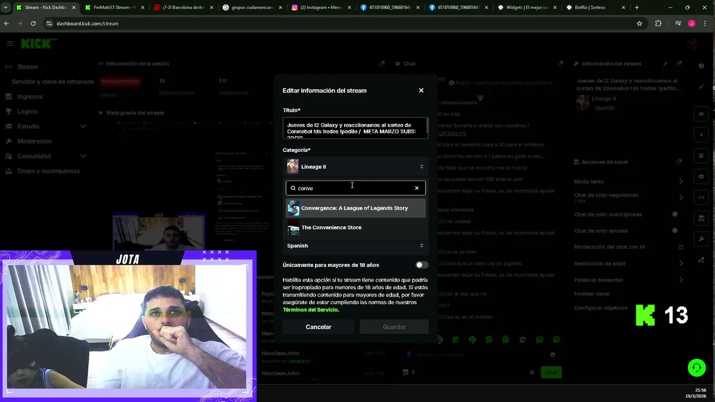Click Configurar objetivos
The height and width of the screenshot is (402, 715).
(600, 308)
